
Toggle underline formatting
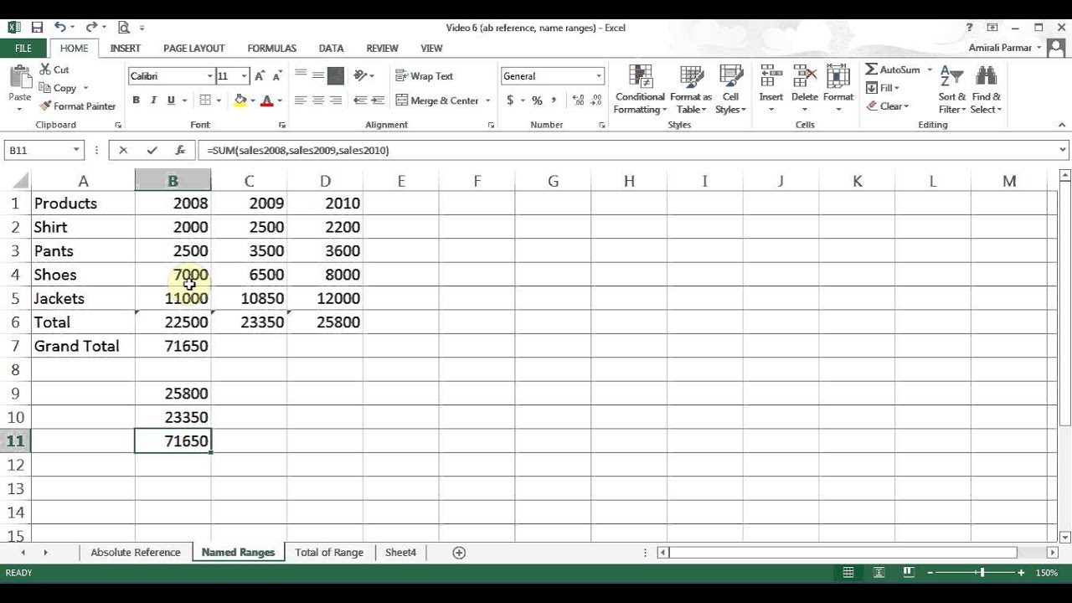pos(171,100)
